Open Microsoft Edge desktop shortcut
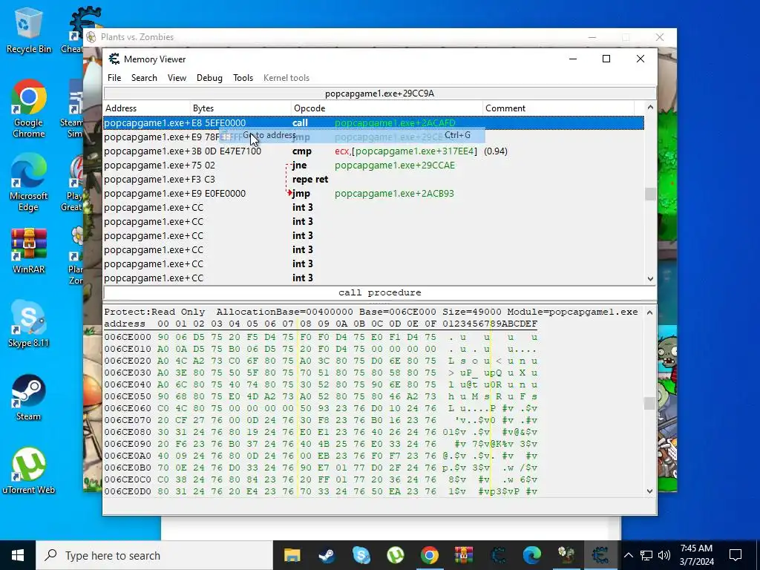The height and width of the screenshot is (570, 760). click(x=28, y=183)
